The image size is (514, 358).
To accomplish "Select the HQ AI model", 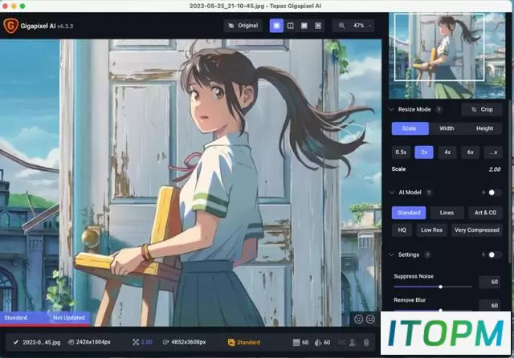I will [402, 230].
